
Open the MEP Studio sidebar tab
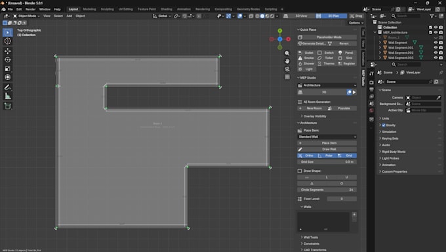[363, 77]
